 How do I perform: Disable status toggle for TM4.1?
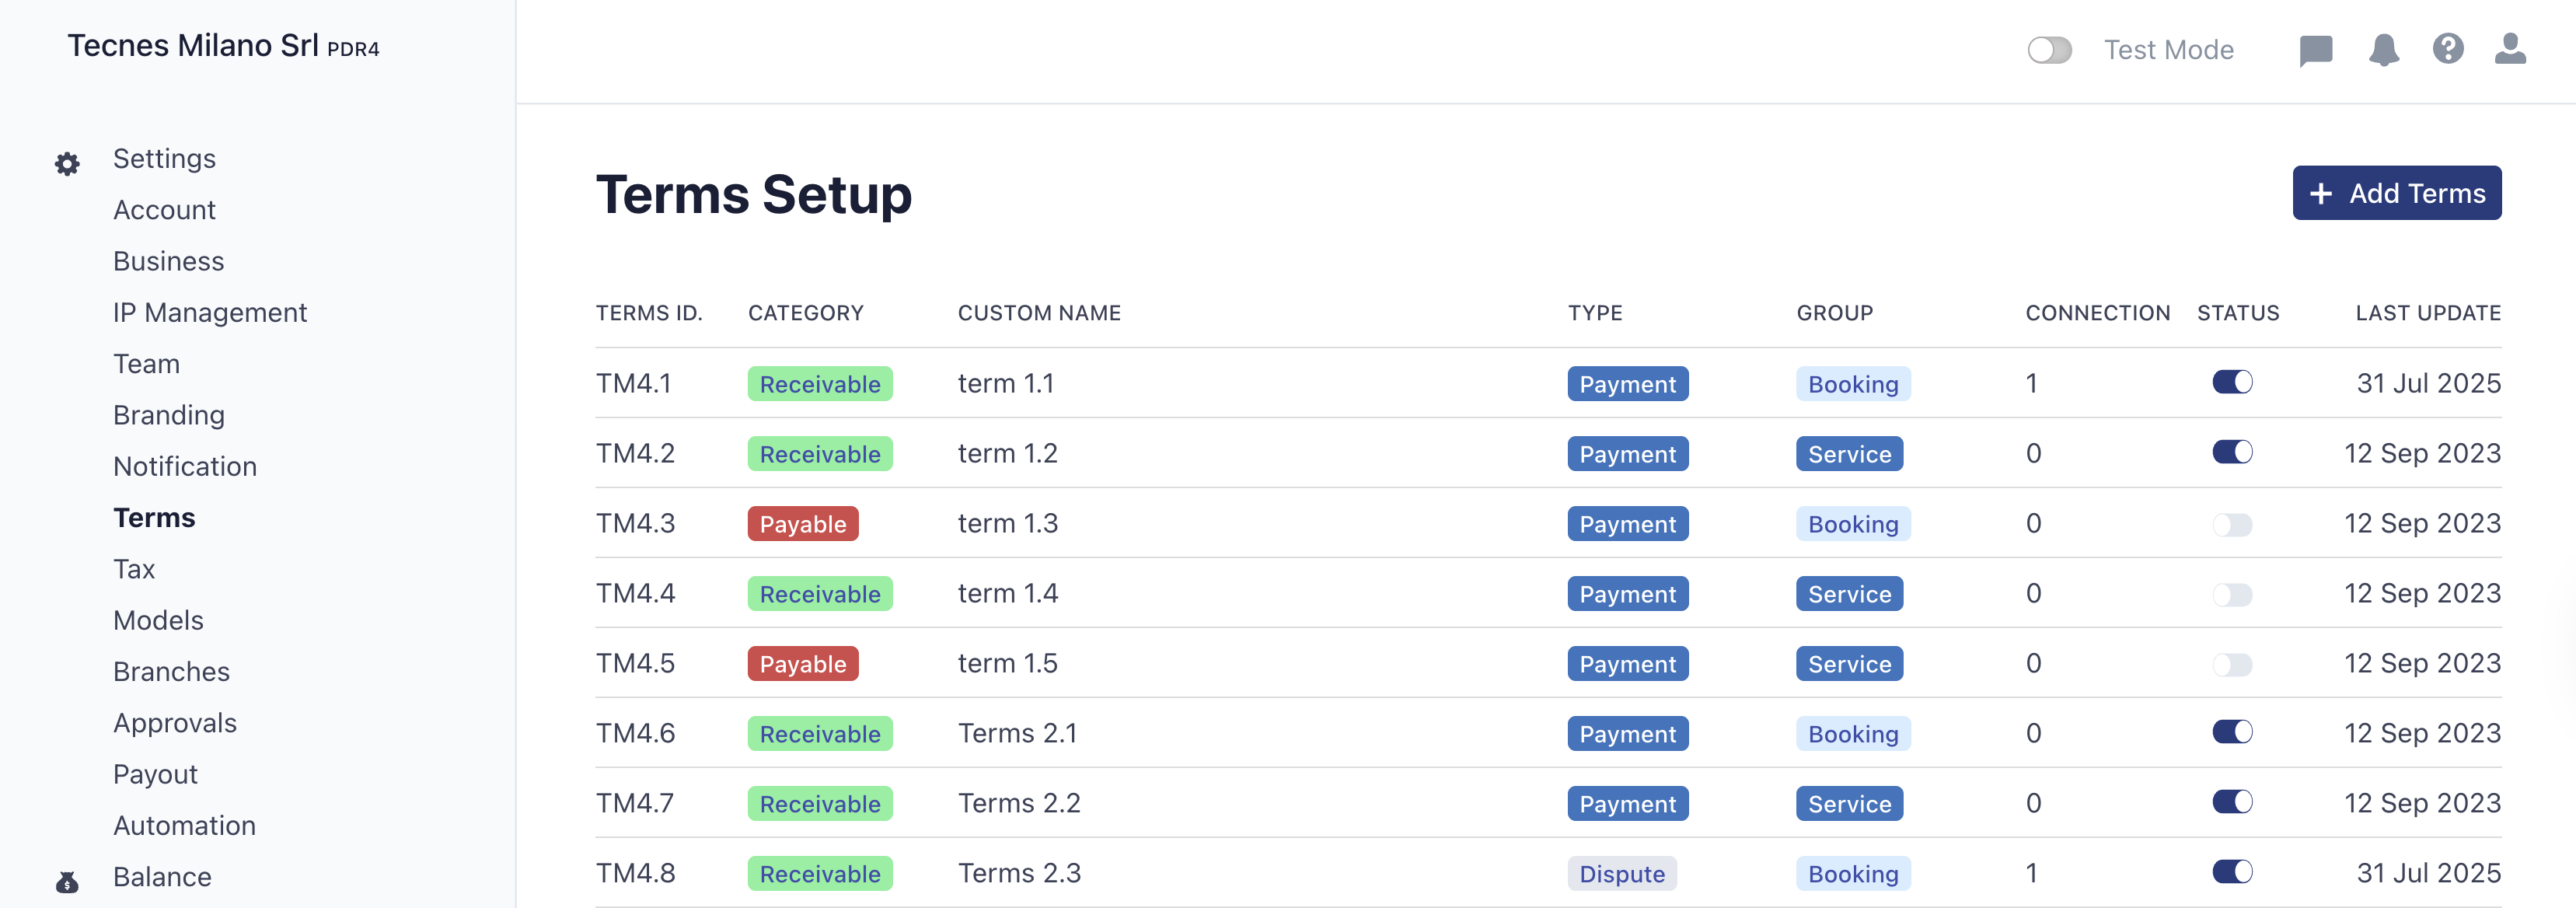[2231, 382]
